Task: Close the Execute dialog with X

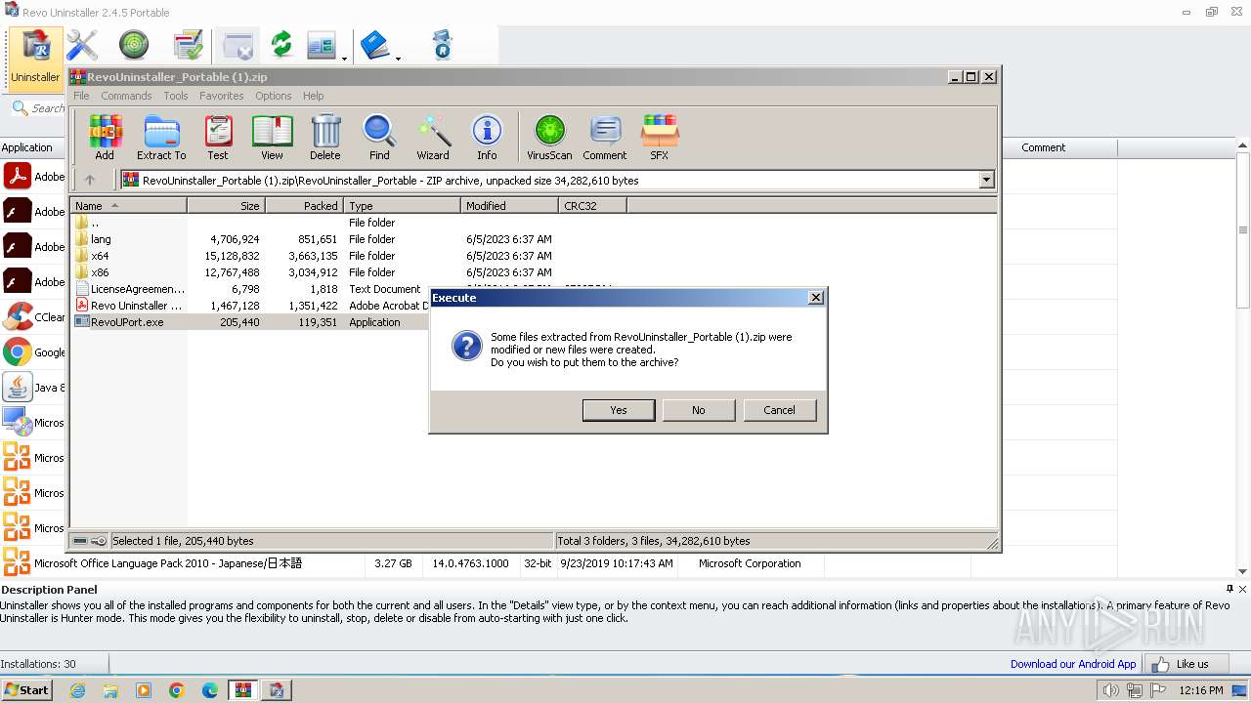Action: (816, 298)
